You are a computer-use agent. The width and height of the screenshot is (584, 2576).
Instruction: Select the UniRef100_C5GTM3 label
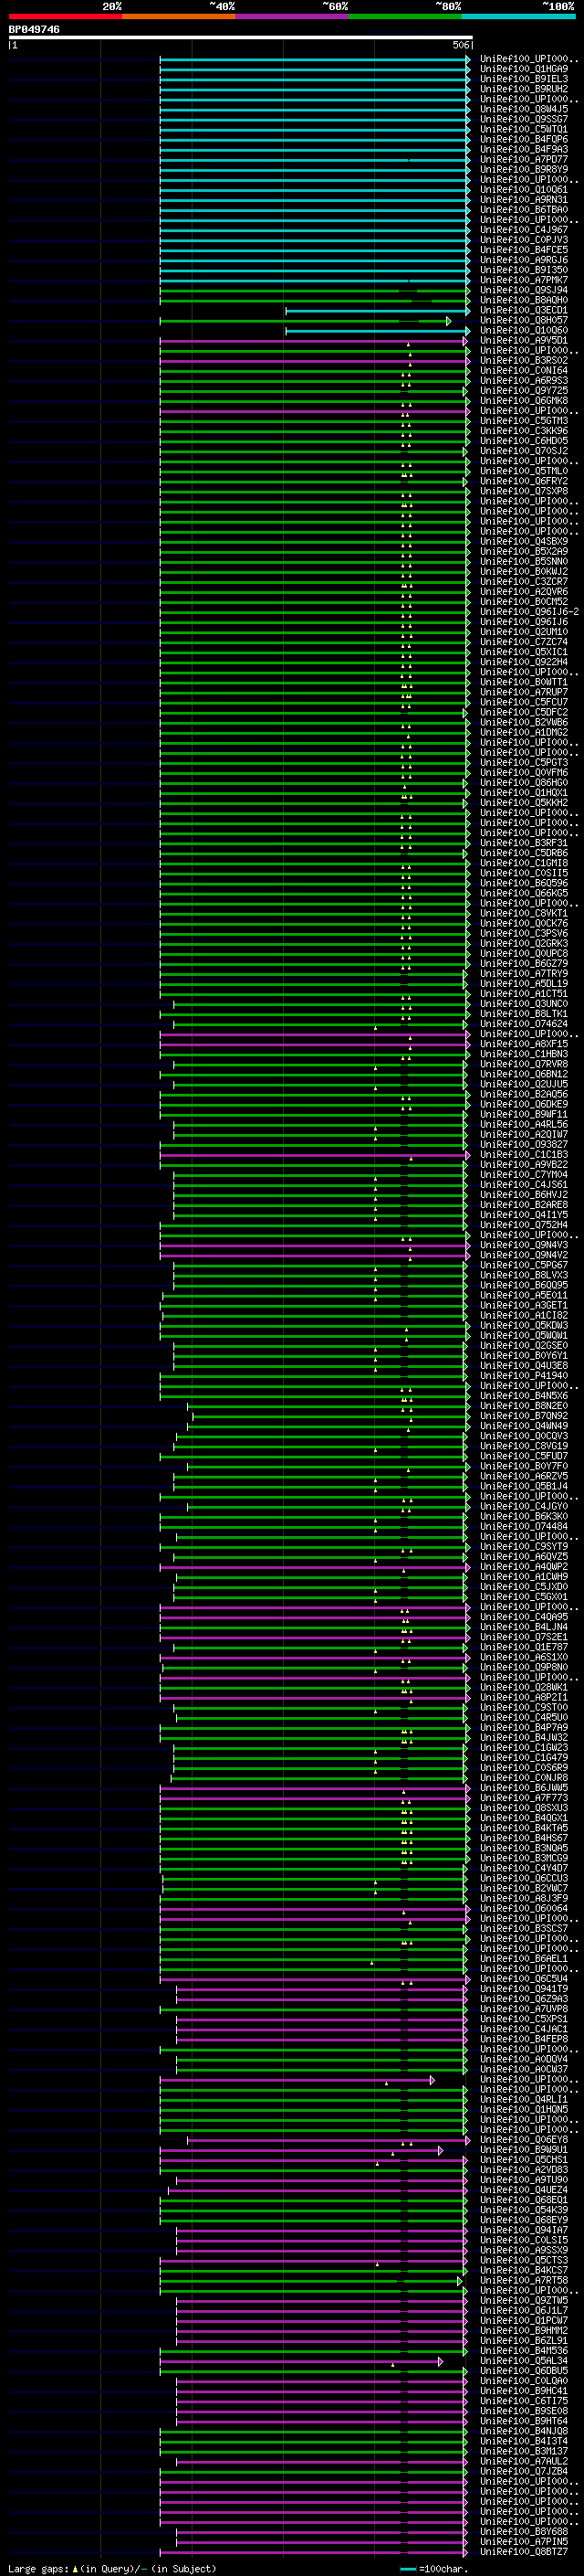(524, 421)
